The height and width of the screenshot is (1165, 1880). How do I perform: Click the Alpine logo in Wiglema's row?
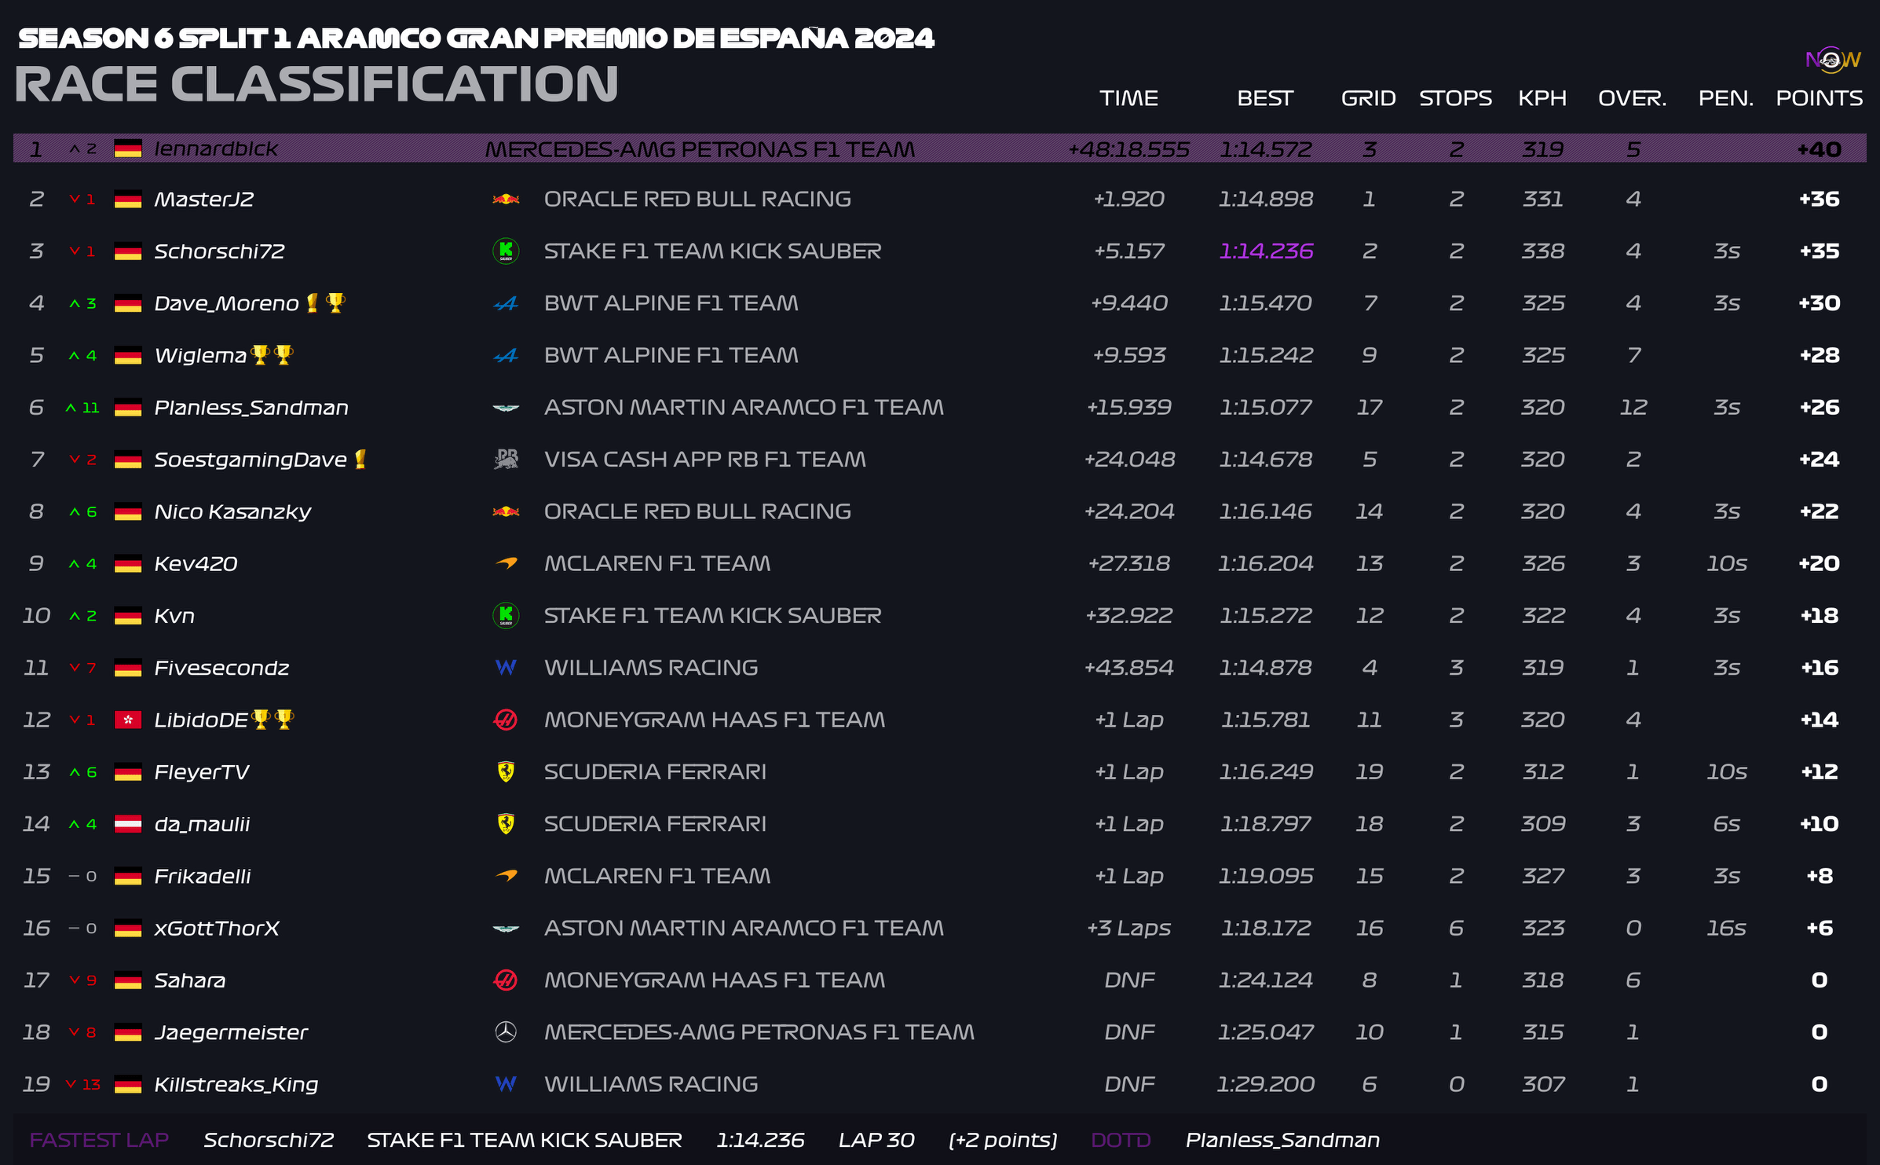tap(506, 356)
